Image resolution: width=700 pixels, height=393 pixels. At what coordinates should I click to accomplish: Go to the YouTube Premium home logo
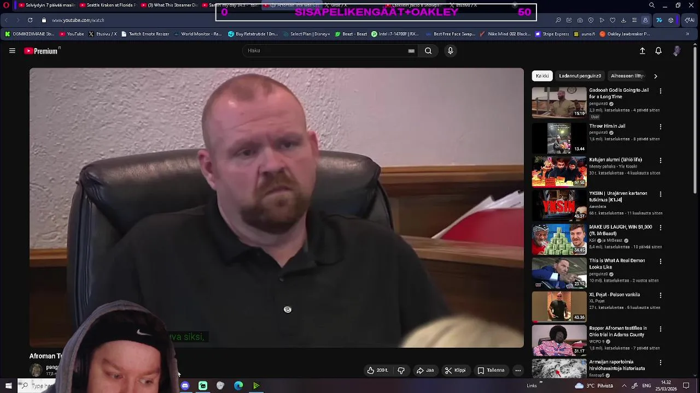pyautogui.click(x=42, y=51)
